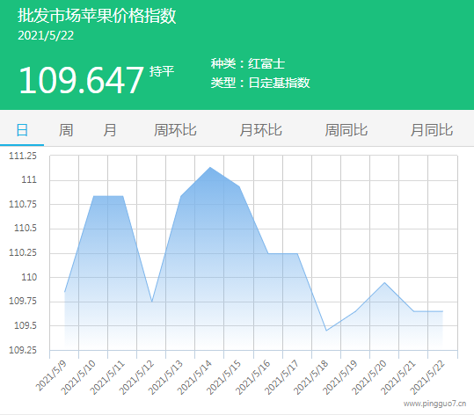Open the 月 (monthly) tab
The width and height of the screenshot is (474, 415).
[x=110, y=131]
